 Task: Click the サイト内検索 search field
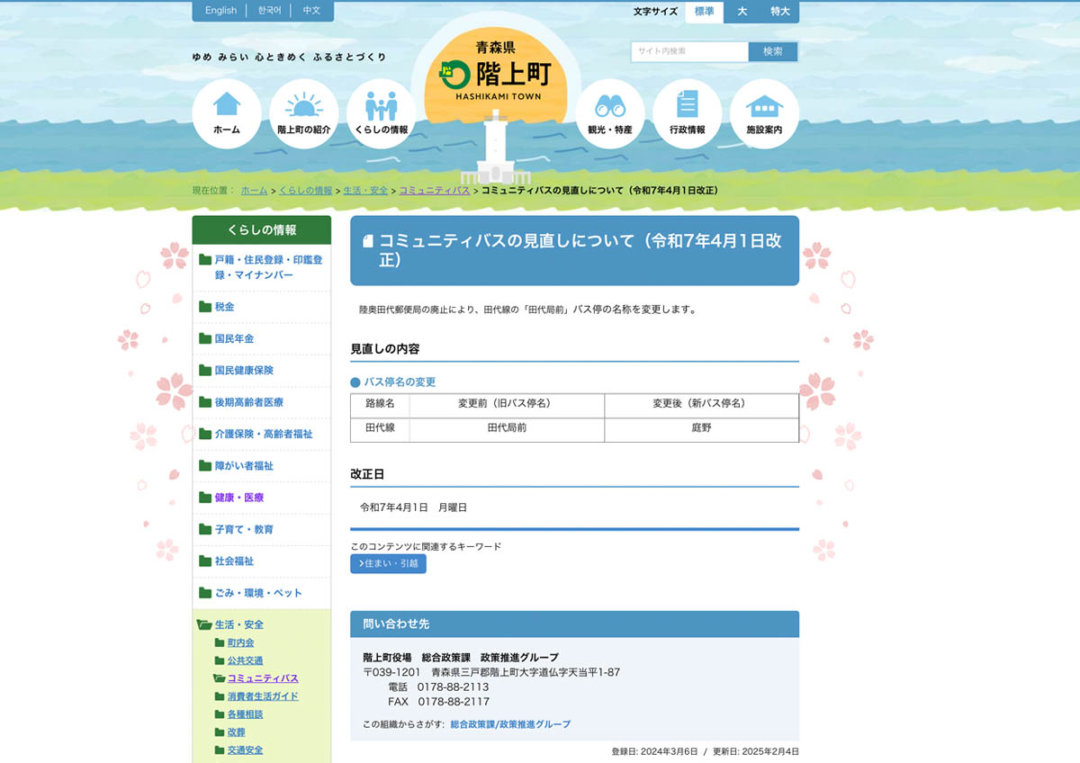tap(689, 51)
